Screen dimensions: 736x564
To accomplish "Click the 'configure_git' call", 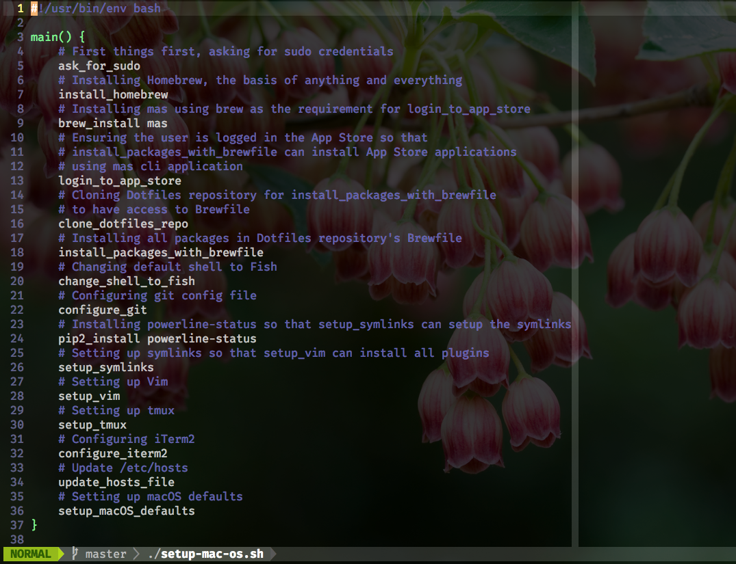I will [x=102, y=310].
